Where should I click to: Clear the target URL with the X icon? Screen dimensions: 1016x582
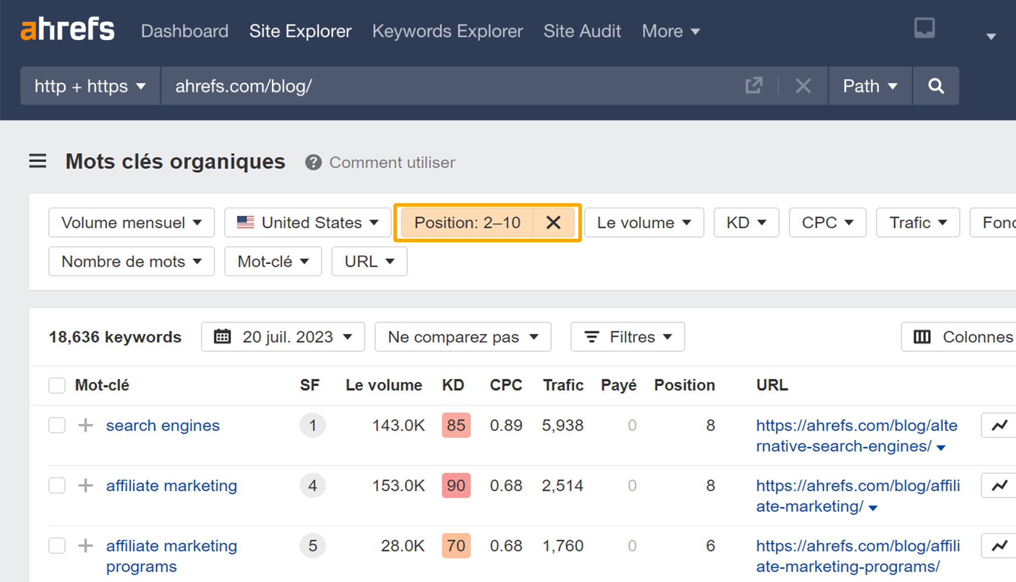(x=803, y=86)
